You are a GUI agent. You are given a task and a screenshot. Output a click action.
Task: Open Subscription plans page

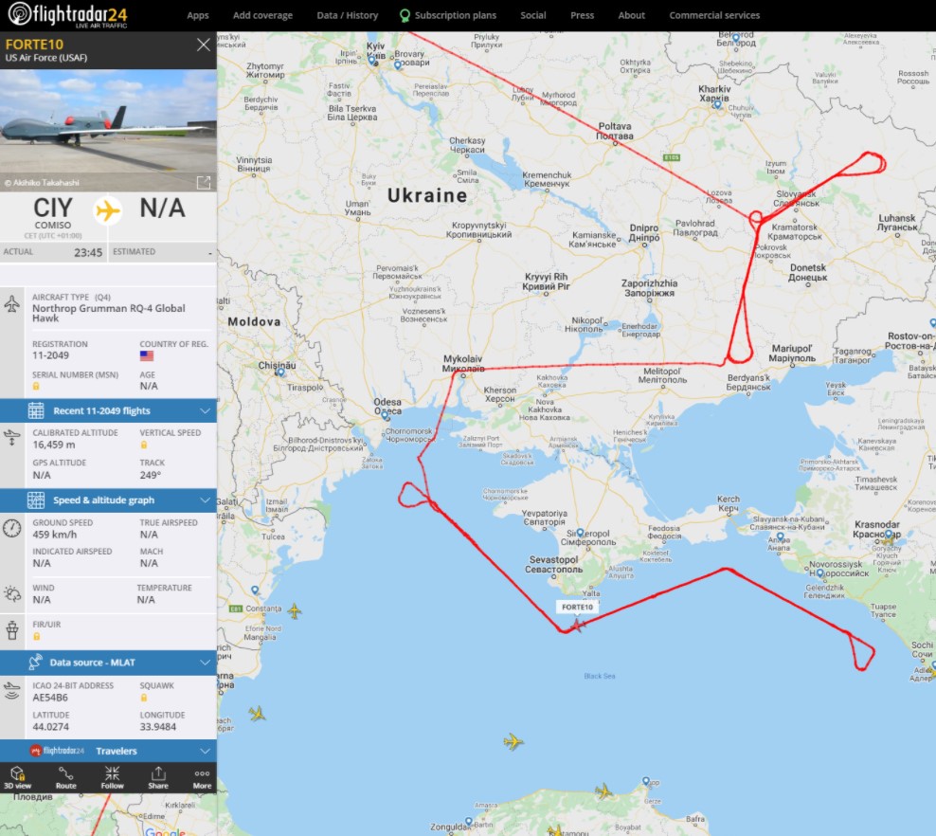pyautogui.click(x=448, y=15)
